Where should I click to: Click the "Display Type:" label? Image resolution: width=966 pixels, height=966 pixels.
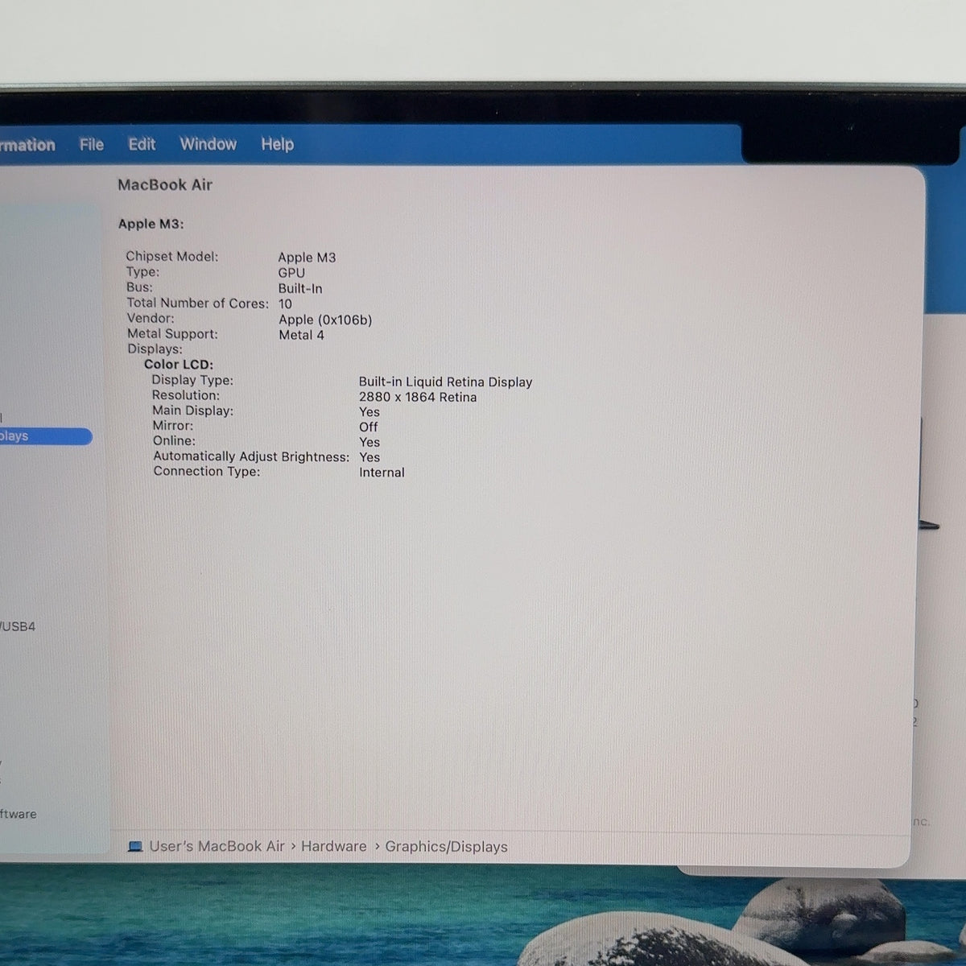192,380
